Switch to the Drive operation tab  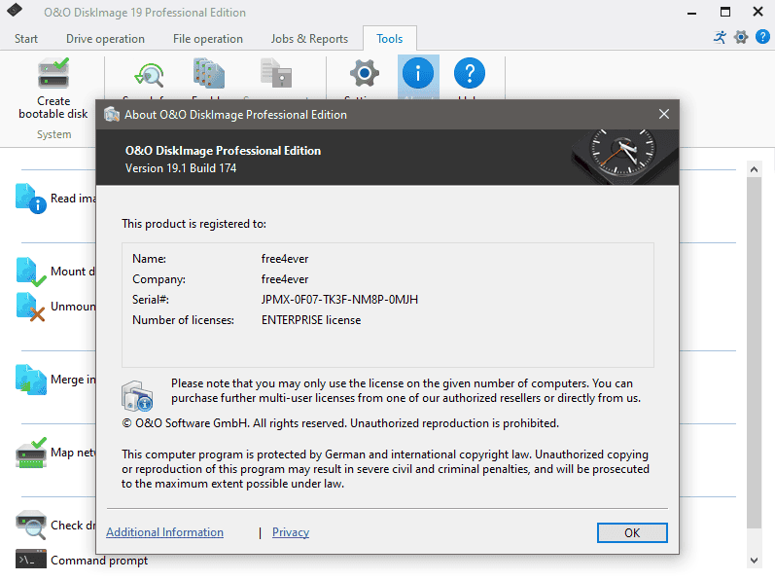click(x=105, y=39)
